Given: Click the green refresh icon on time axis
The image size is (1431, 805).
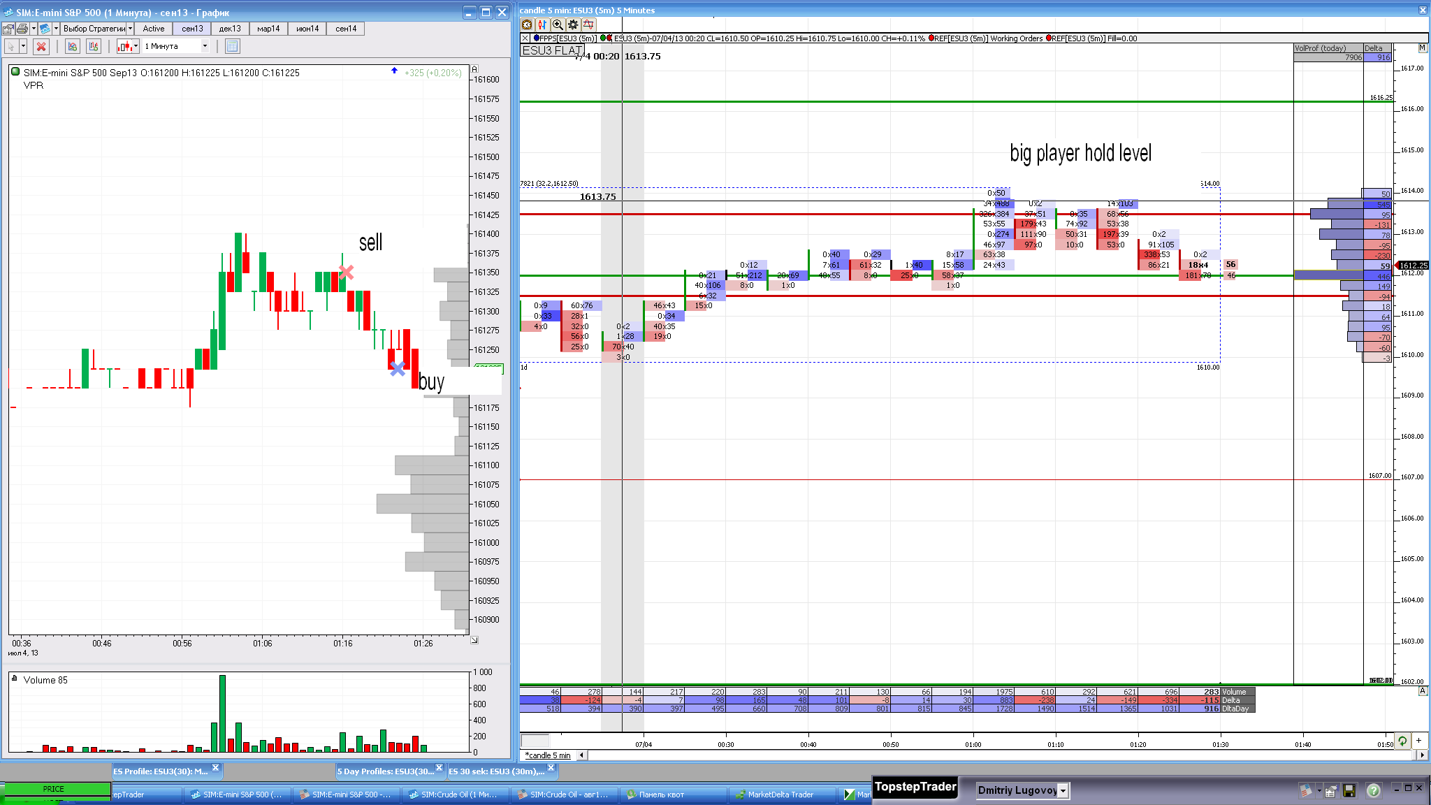Looking at the screenshot, I should coord(1402,741).
